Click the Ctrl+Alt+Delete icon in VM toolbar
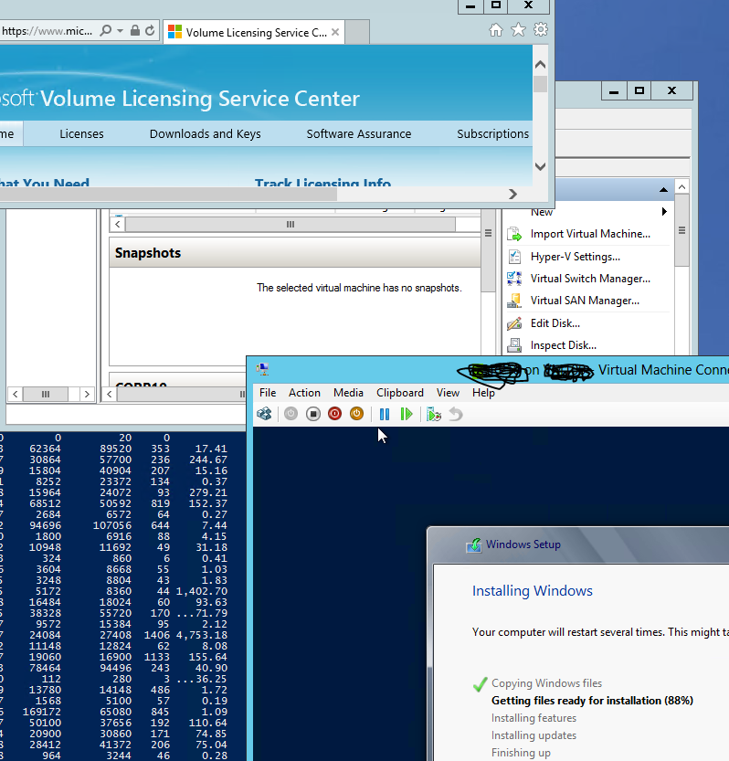This screenshot has height=761, width=729. click(x=265, y=414)
